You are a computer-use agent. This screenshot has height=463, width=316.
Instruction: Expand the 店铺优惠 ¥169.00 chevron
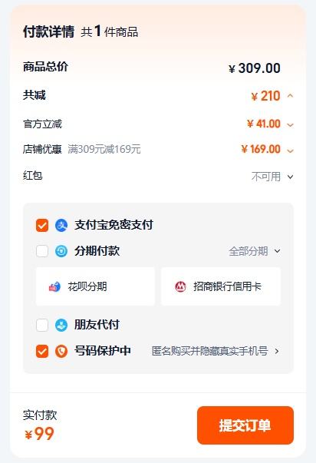click(x=291, y=150)
